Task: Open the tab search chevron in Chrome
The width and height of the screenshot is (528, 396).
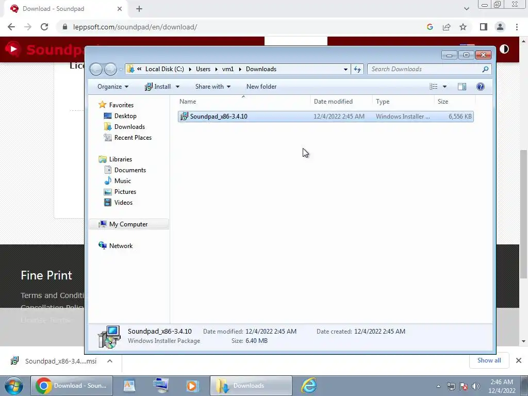Action: pos(466,9)
